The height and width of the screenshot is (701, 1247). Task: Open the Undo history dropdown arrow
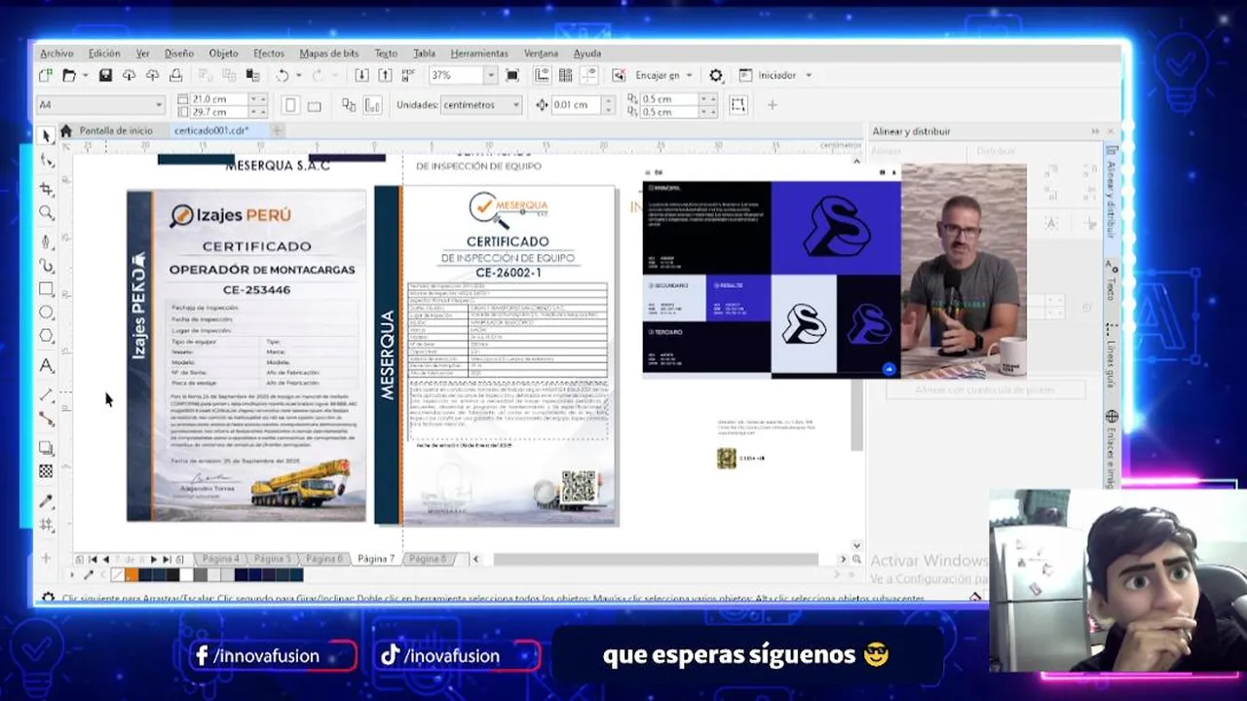coord(298,75)
